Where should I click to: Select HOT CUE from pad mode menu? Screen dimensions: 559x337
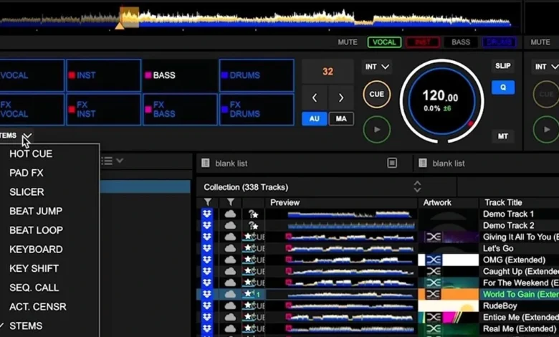[x=31, y=153]
